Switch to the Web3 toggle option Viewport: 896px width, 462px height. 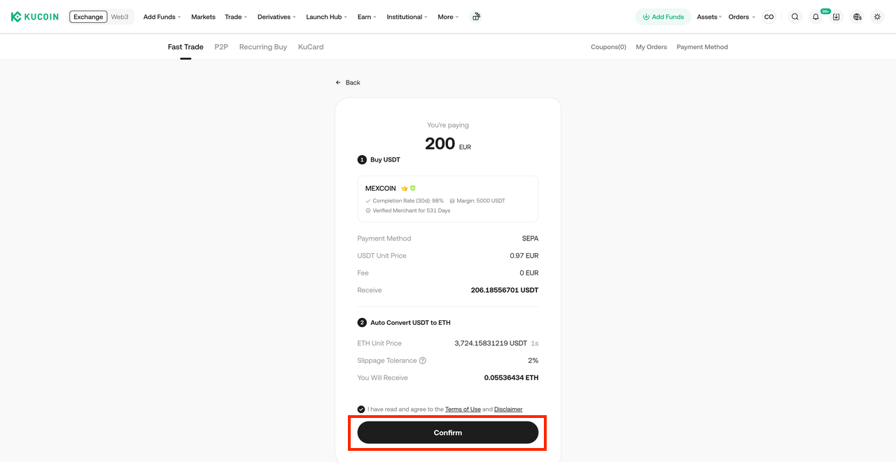click(120, 17)
